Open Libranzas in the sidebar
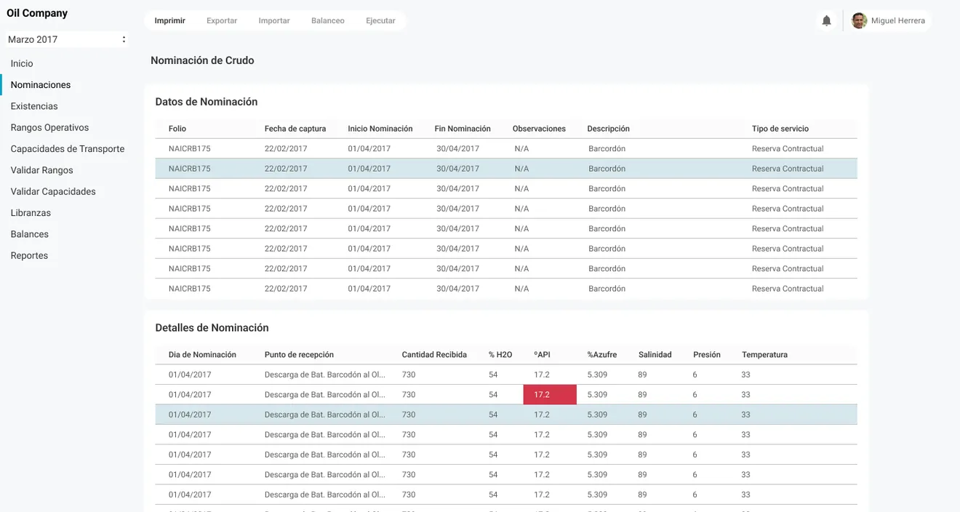Screen dimensions: 960x512 tap(31, 213)
